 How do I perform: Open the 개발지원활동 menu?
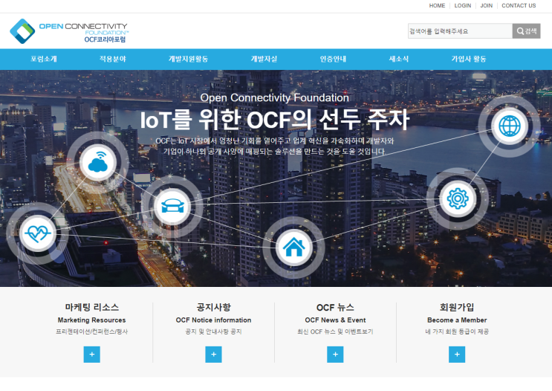(189, 59)
